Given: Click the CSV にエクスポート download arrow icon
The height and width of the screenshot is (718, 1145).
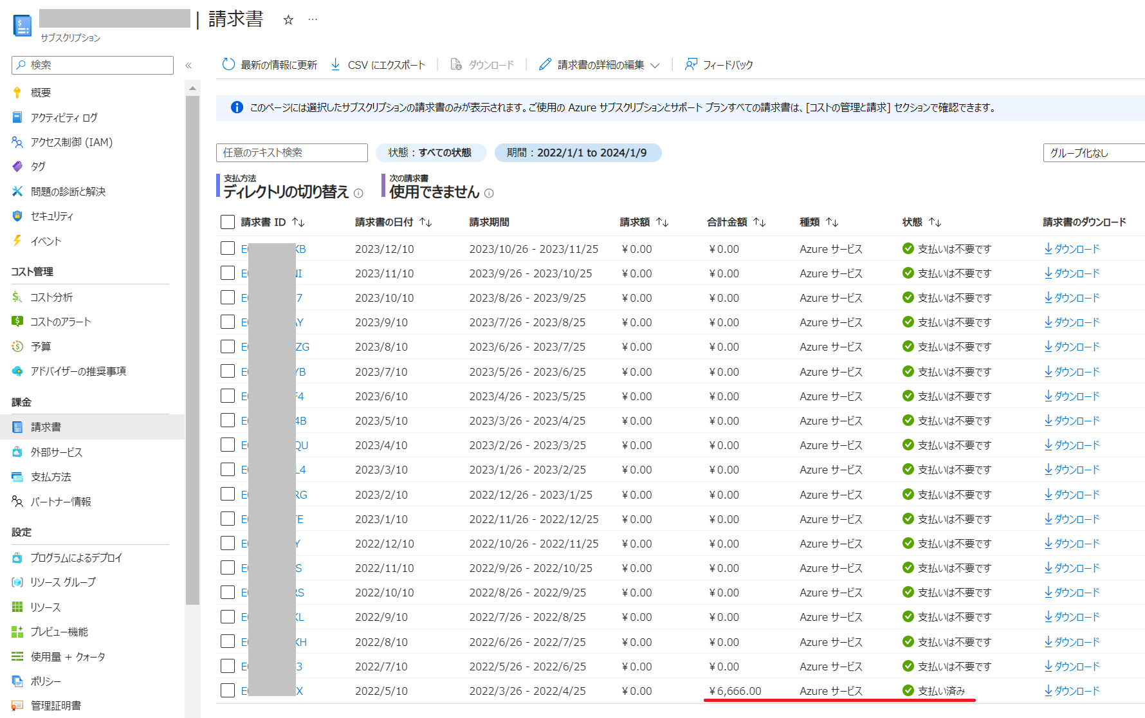Looking at the screenshot, I should click(x=335, y=64).
